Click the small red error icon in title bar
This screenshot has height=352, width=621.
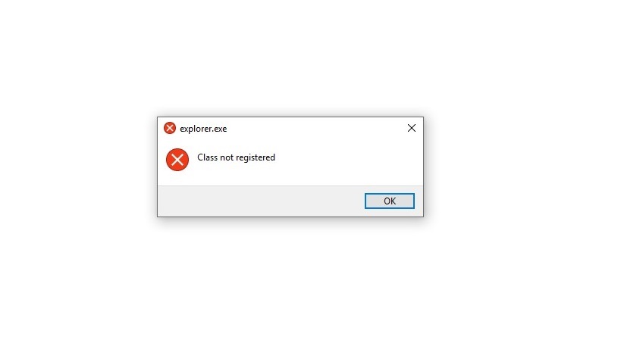(x=170, y=128)
